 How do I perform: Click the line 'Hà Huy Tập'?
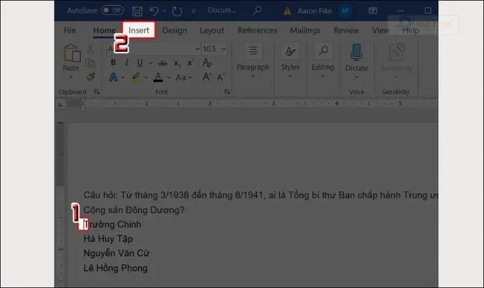tap(108, 239)
